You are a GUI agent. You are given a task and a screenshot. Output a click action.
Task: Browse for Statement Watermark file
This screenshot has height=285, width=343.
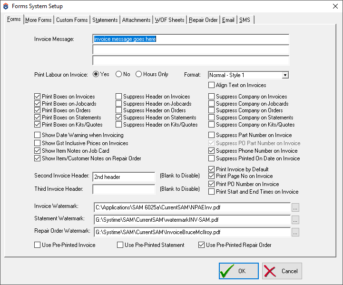point(295,220)
